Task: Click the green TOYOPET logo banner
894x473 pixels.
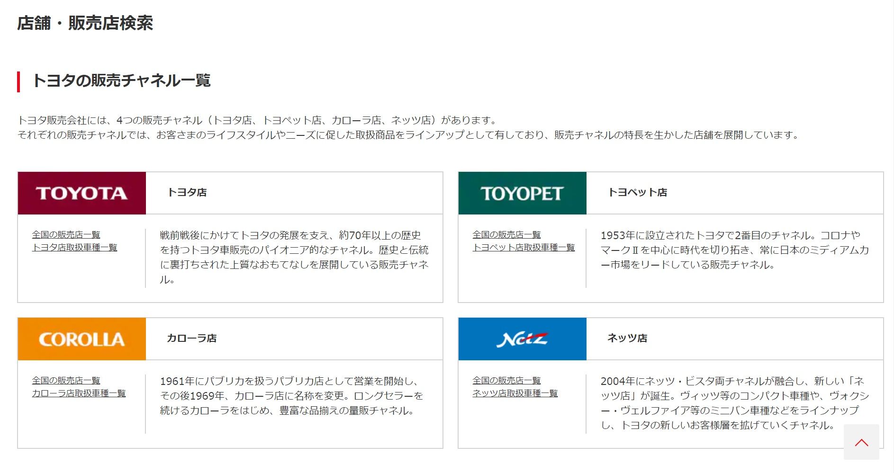Action: click(x=522, y=193)
